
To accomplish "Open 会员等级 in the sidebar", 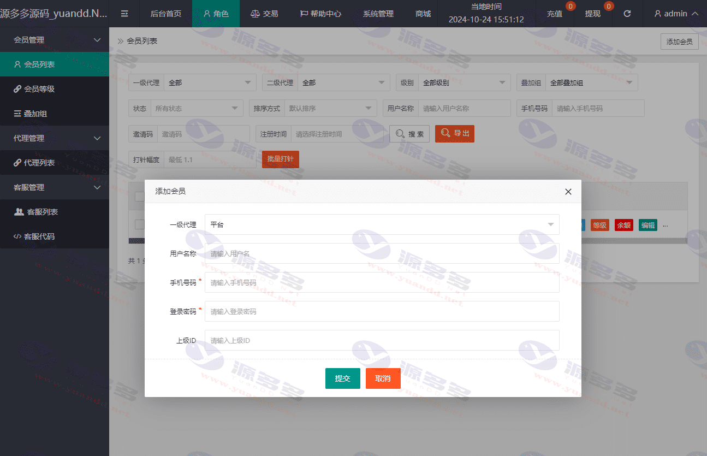I will (x=55, y=89).
